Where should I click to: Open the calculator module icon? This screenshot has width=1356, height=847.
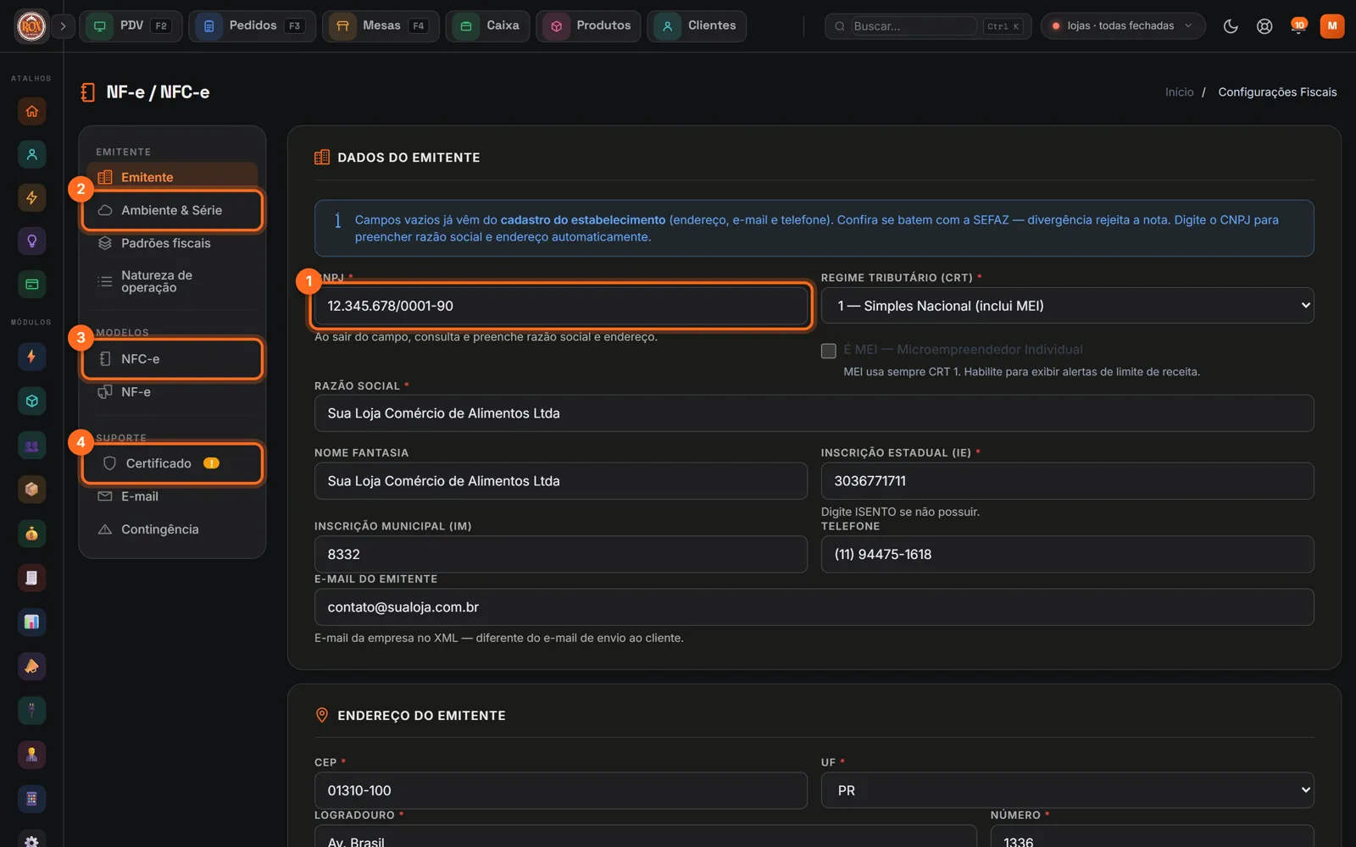coord(31,798)
